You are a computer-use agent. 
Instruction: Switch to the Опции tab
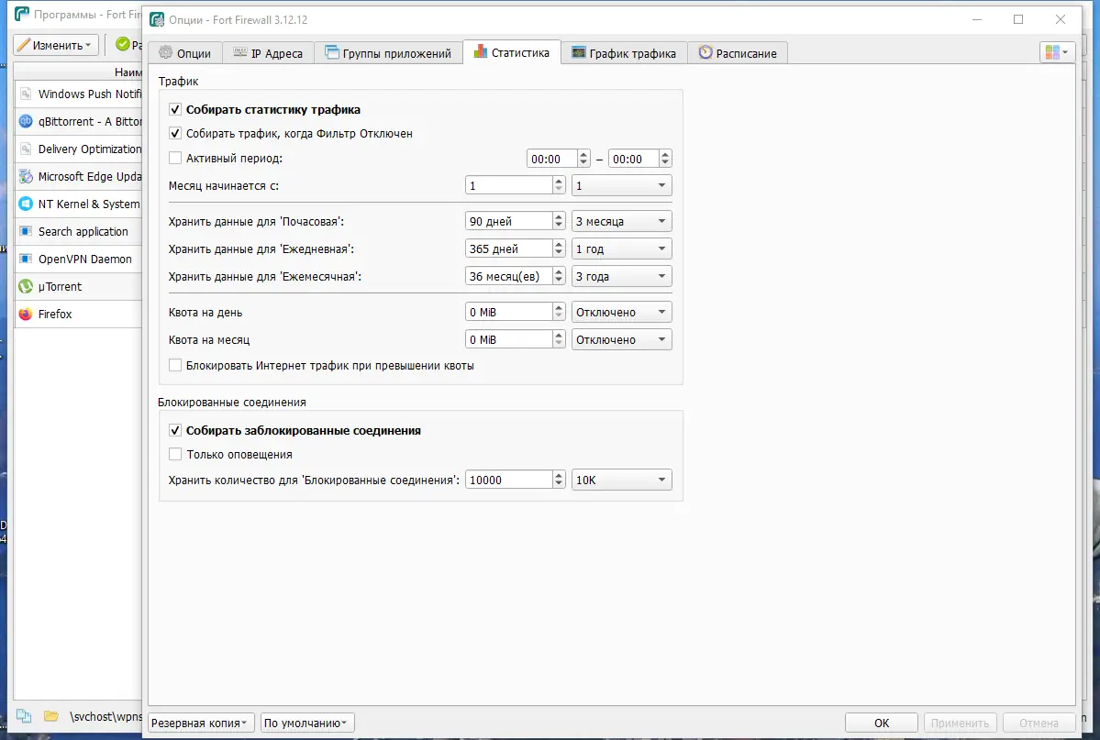[x=185, y=53]
